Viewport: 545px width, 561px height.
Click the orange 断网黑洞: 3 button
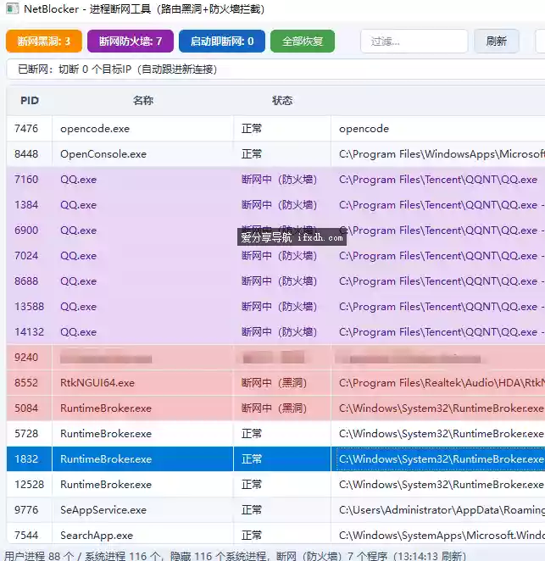click(x=44, y=42)
